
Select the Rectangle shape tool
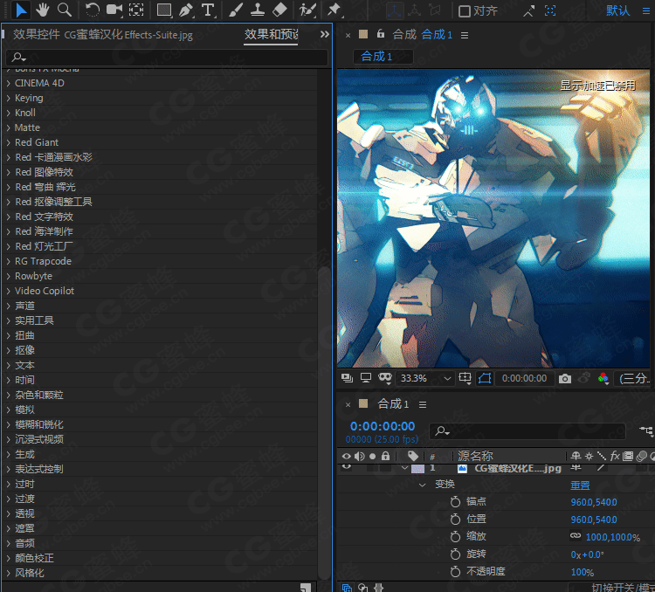164,10
